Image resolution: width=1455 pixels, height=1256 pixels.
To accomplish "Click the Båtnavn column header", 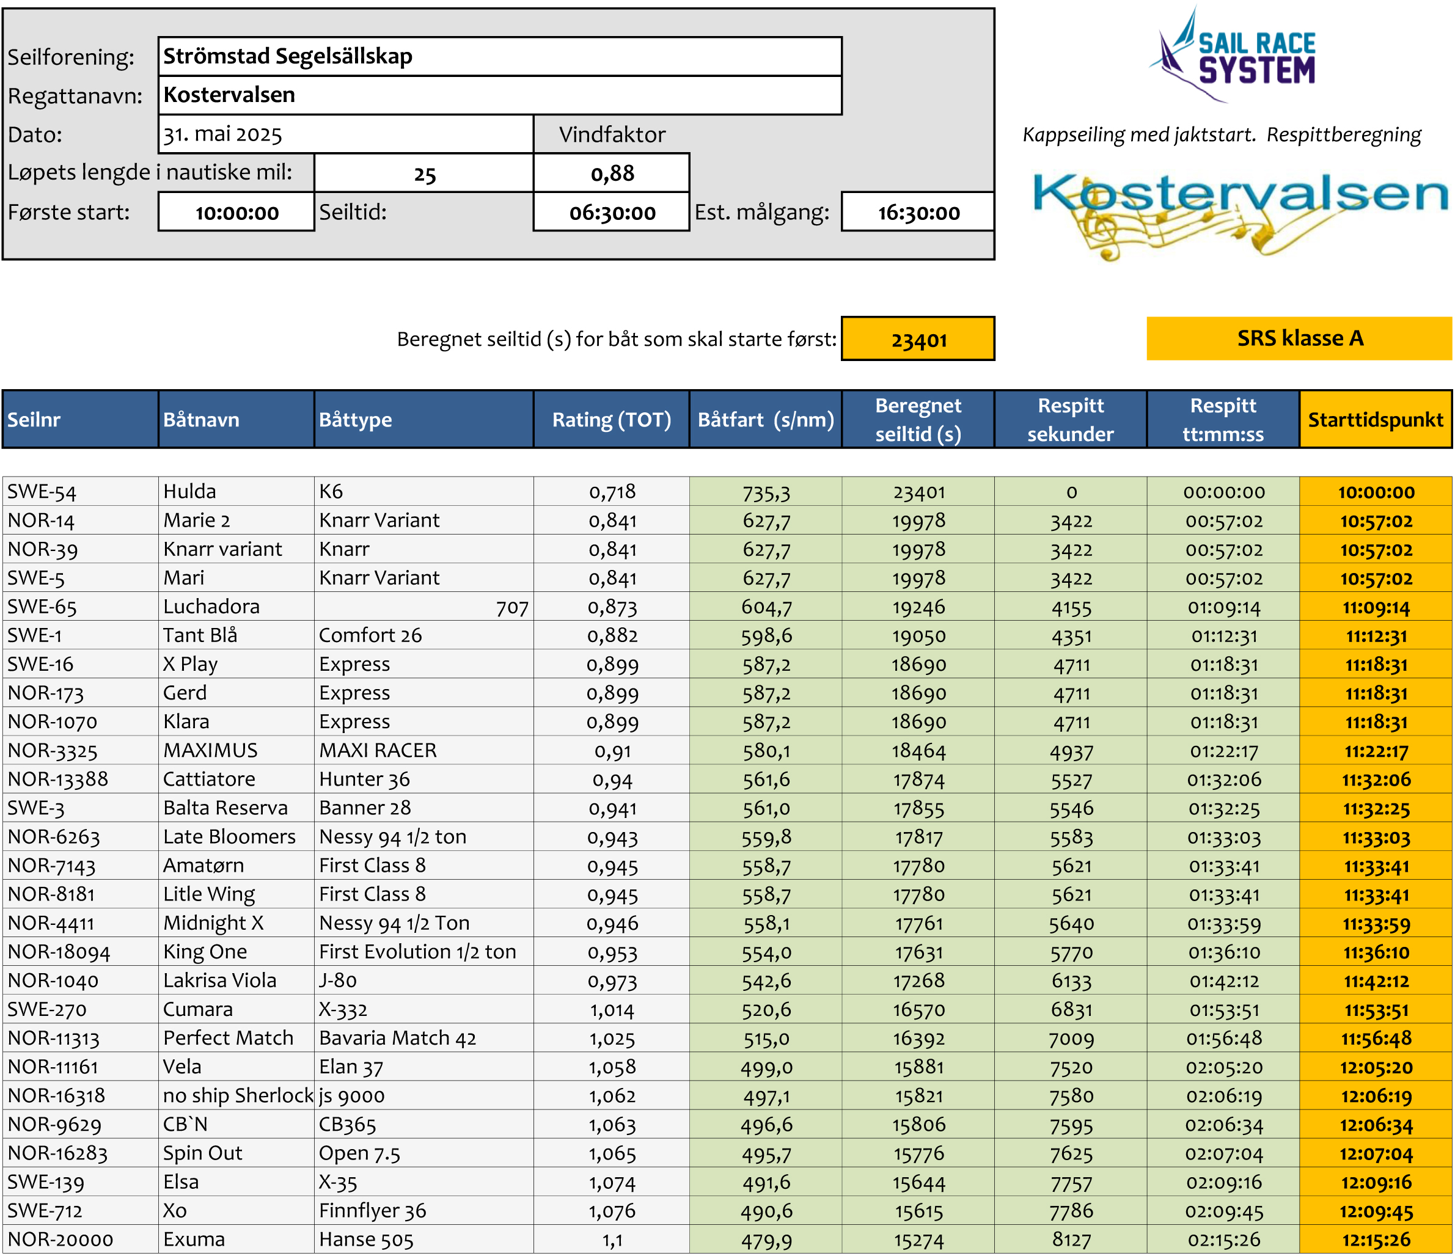I will 236,419.
